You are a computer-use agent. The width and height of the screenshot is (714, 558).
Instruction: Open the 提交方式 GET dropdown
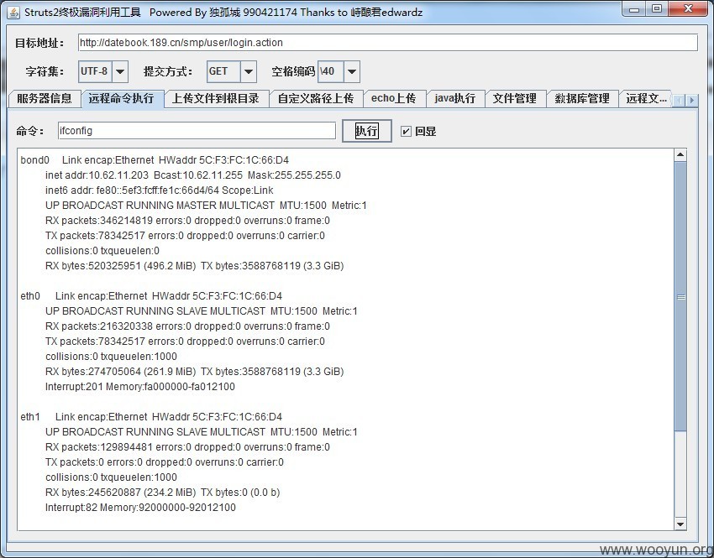248,71
